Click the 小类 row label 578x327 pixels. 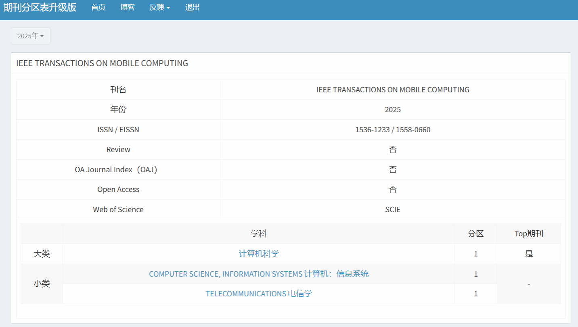tap(42, 284)
